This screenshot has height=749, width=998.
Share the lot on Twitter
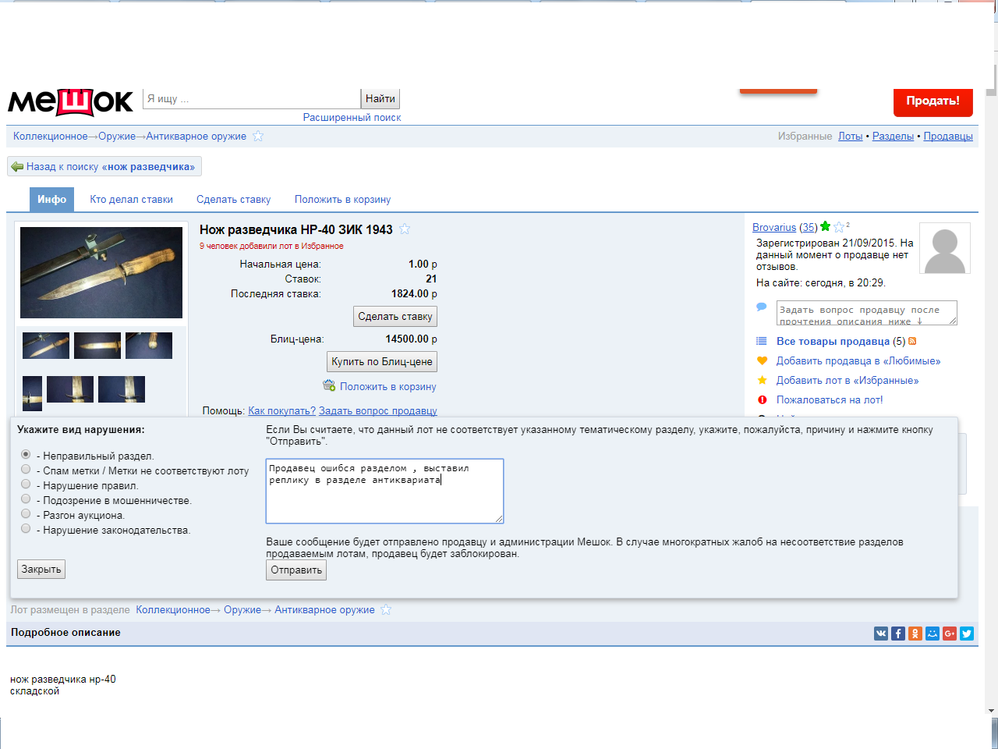coord(967,634)
